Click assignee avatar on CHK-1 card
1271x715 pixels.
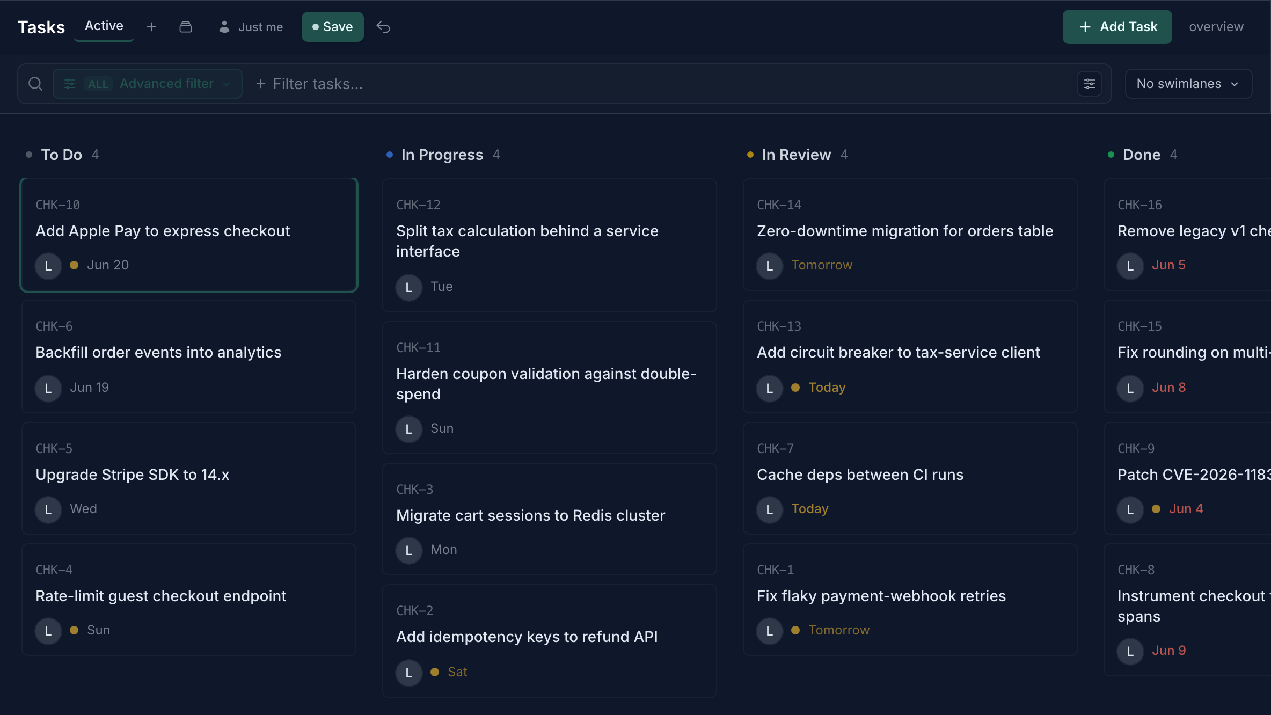770,631
